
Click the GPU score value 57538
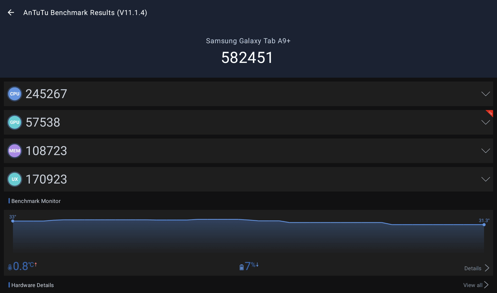(43, 122)
